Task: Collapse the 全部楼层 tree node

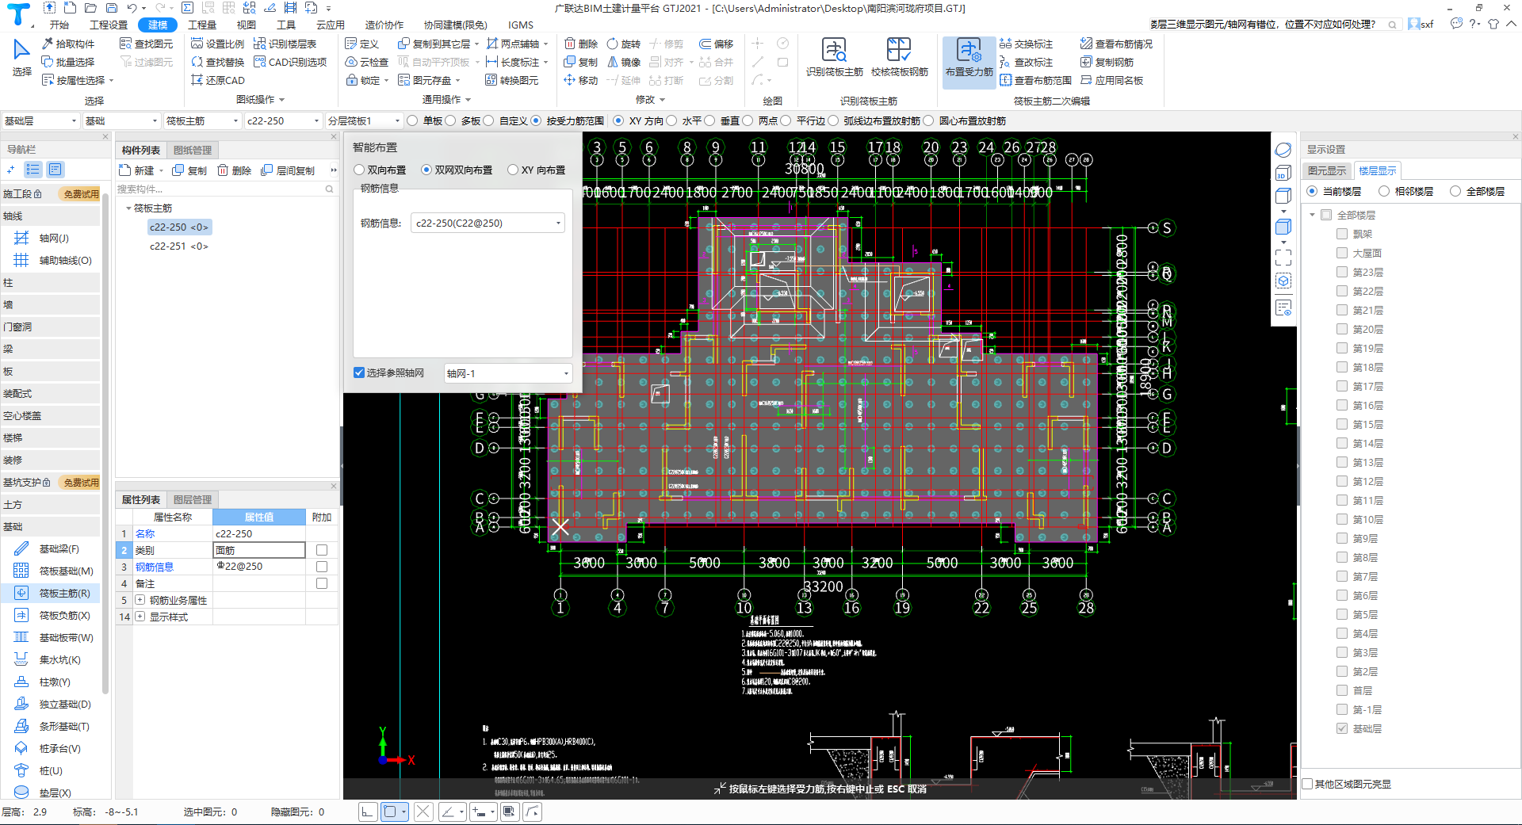Action: point(1313,215)
